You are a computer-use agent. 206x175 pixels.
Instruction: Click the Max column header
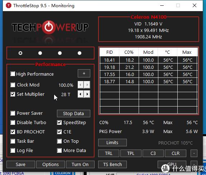187,52
